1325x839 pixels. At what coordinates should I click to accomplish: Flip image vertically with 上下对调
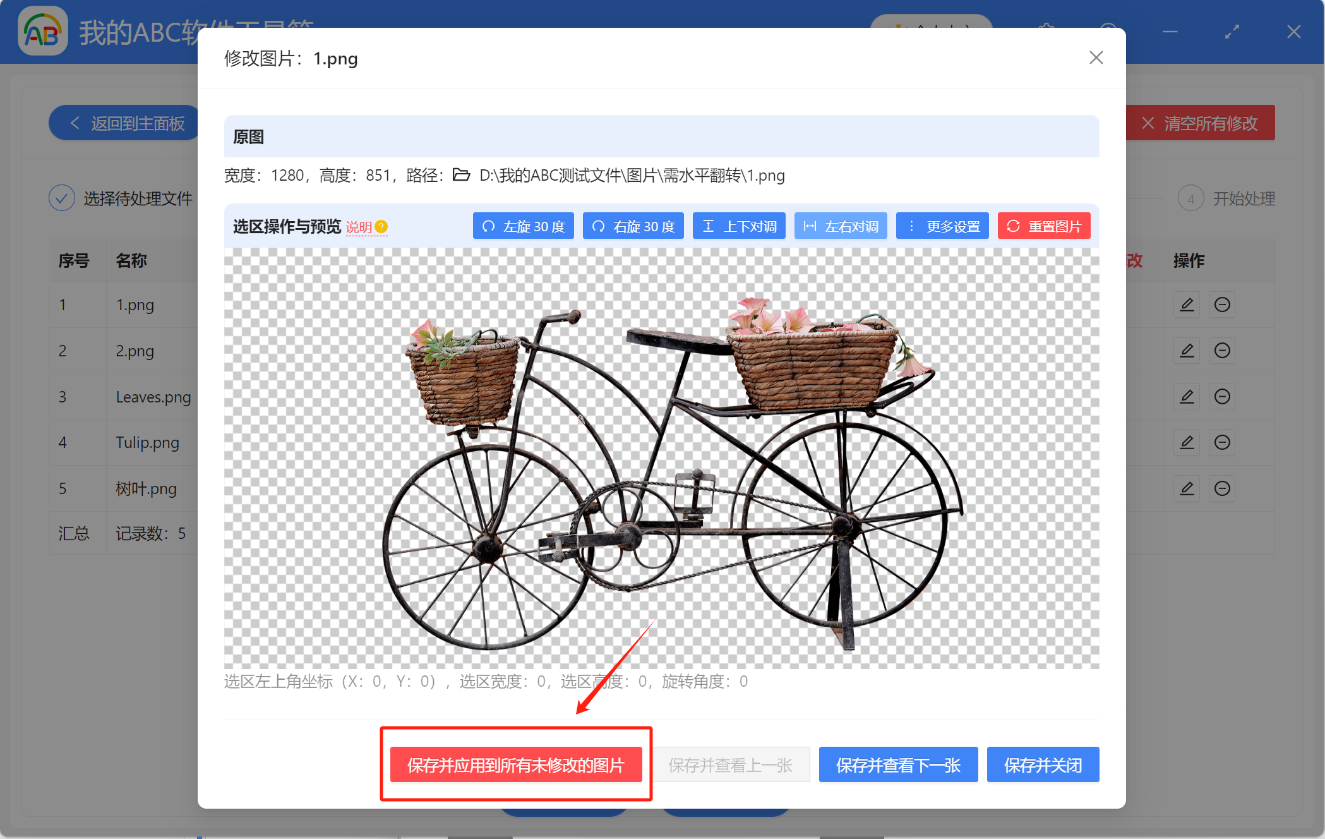[739, 226]
